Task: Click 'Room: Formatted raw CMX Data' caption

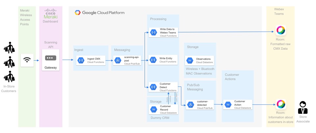Action: tap(280, 44)
